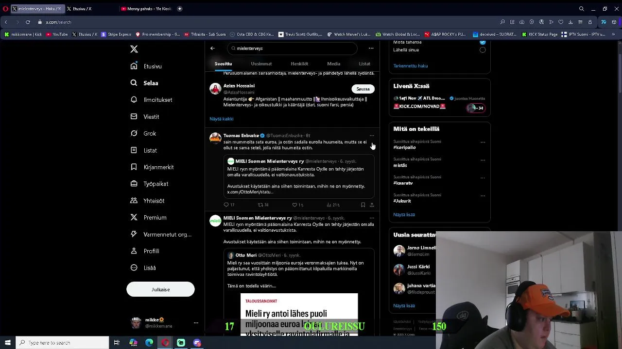Open Listat icon in sidebar
Screen dimensions: 622x349
[134, 150]
